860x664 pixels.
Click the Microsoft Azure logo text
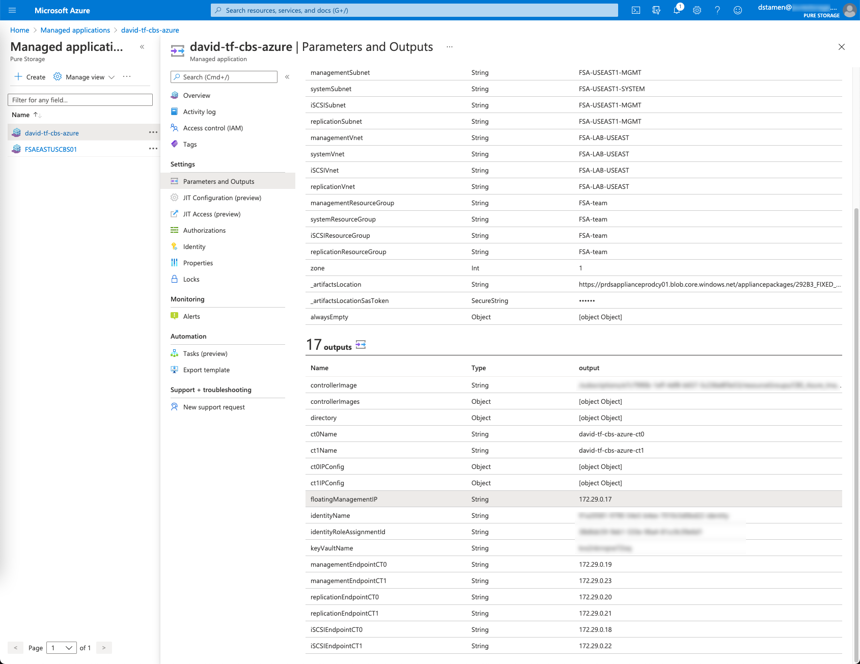[62, 10]
